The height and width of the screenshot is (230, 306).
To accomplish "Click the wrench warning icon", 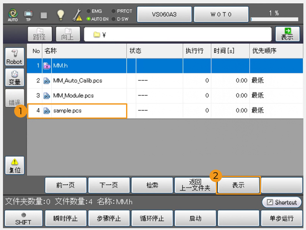I will pyautogui.click(x=78, y=15).
